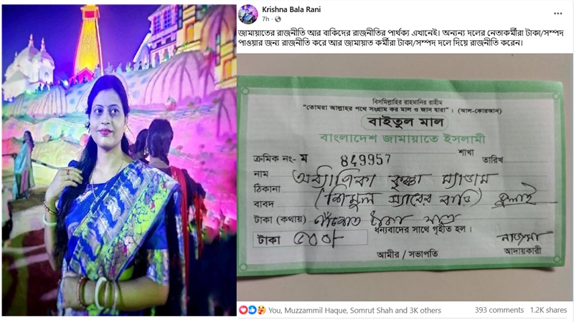View who reacted: Muzzammil Haque and 3K others

(x=354, y=311)
